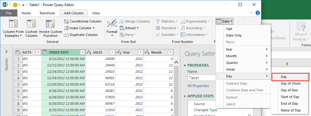Click the SALES column data type icon
The image size is (311, 116).
tap(89, 53)
